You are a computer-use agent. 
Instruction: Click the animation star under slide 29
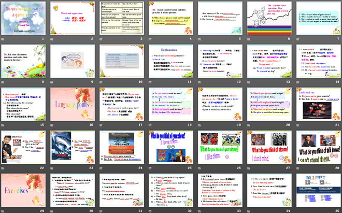pos(3,211)
